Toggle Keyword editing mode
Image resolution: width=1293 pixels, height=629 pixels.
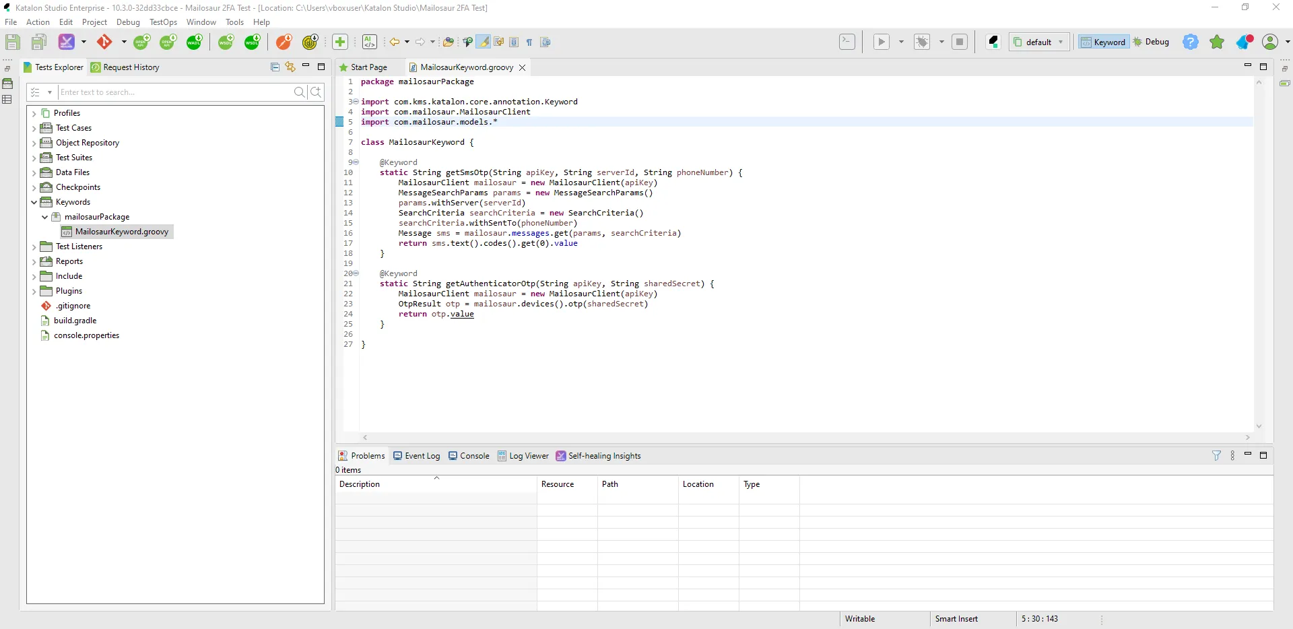1102,41
